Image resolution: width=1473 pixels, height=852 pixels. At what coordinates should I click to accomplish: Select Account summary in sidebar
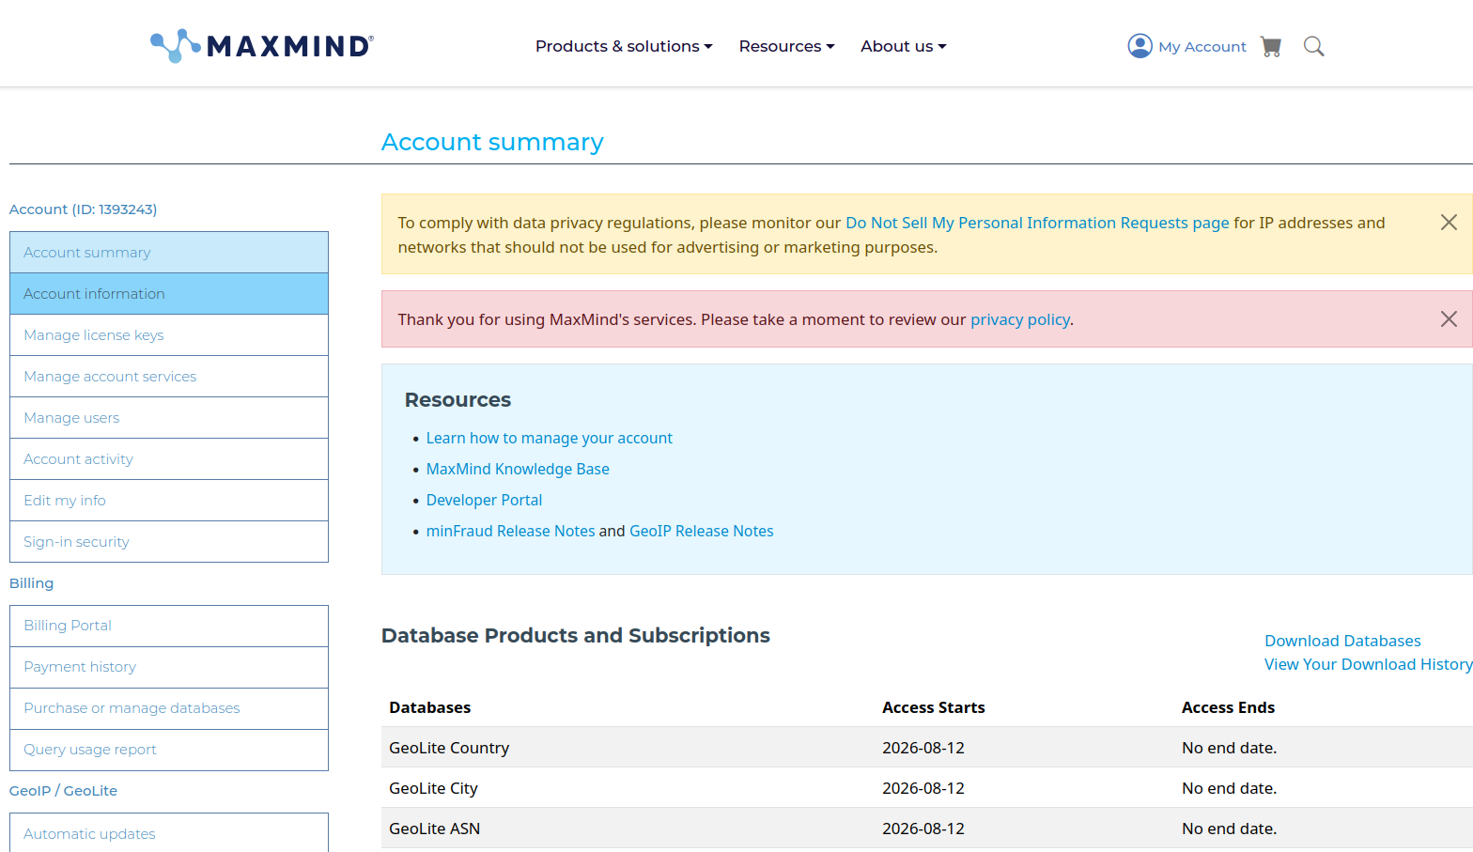[x=169, y=253]
